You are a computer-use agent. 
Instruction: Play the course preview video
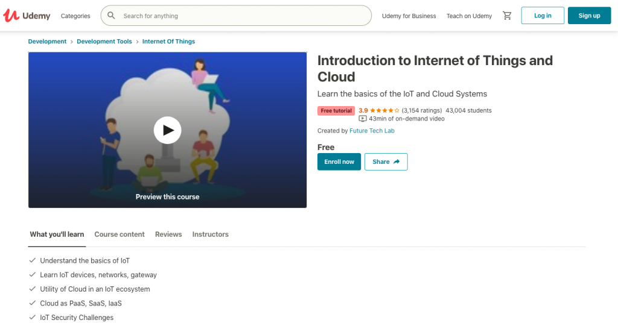[168, 130]
